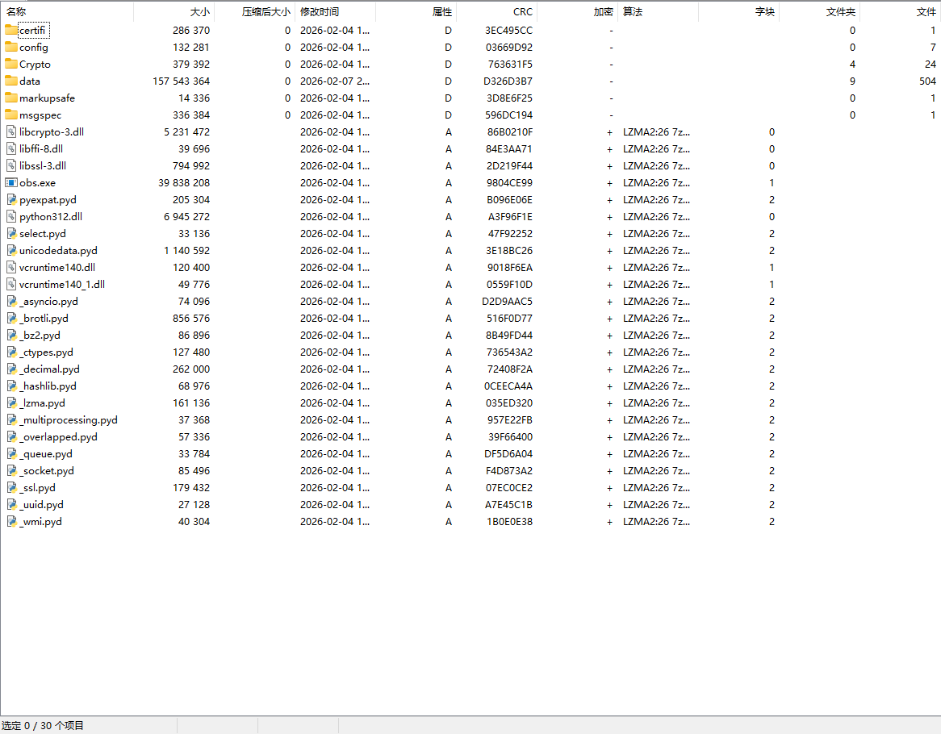The image size is (941, 734).
Task: Select the Crypto folder icon
Action: point(11,64)
